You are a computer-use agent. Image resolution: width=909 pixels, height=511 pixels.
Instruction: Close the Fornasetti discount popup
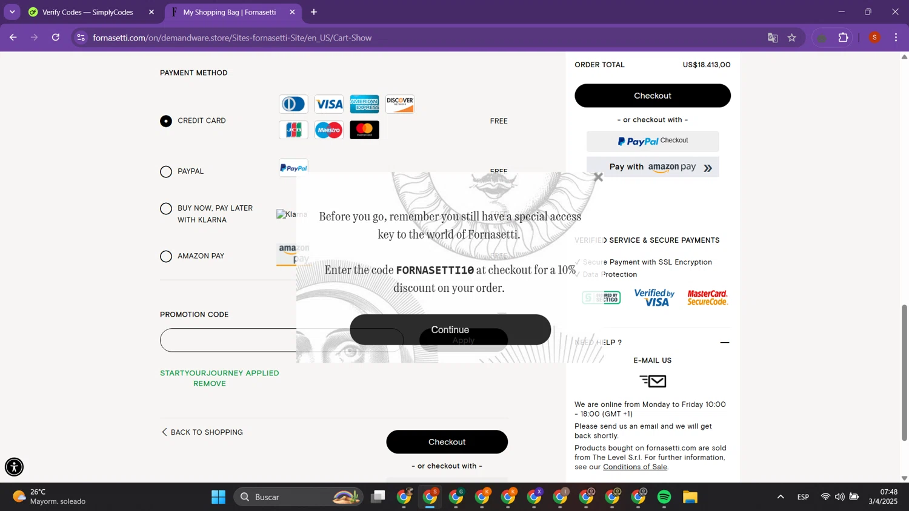[x=598, y=177]
